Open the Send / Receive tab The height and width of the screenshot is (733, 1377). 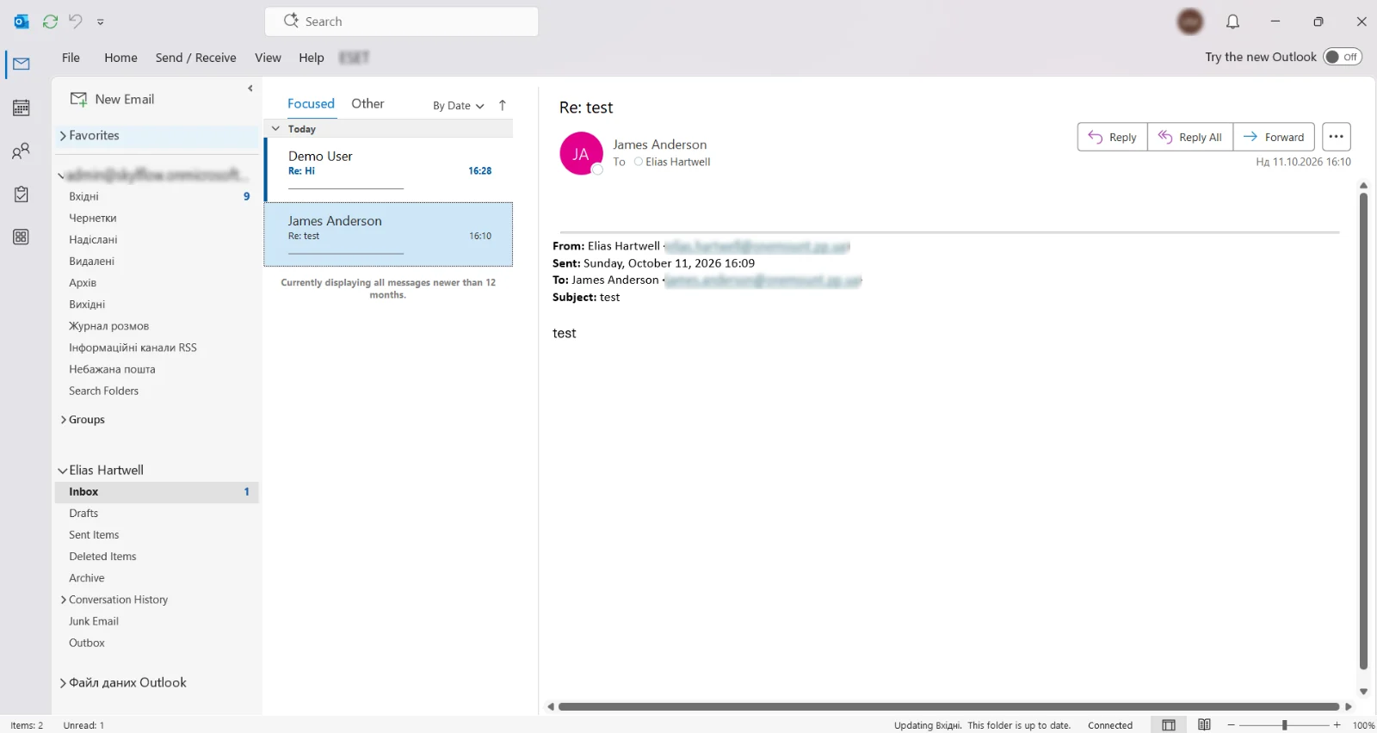click(195, 58)
